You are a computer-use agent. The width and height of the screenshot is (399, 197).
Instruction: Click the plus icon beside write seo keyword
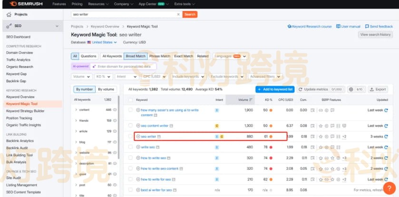tap(138, 147)
